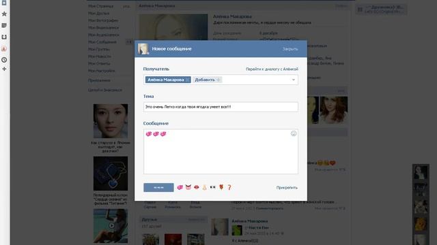
Task: Click the screenshot capture icon in browser sidebar
Action: (x=4, y=37)
